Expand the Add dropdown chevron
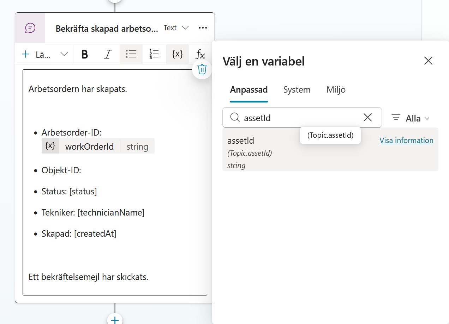 click(64, 54)
